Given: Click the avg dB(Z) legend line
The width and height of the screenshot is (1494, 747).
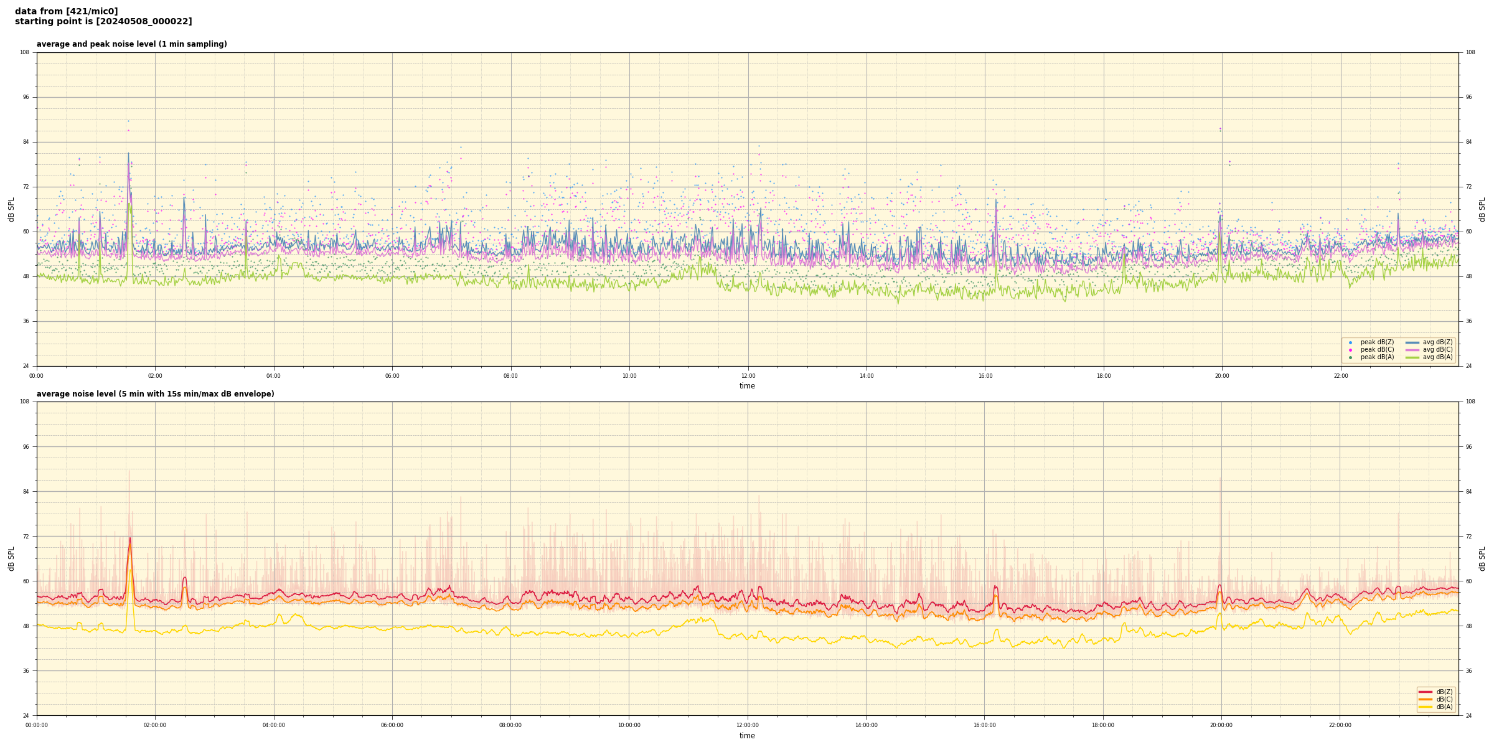Looking at the screenshot, I should point(1412,342).
